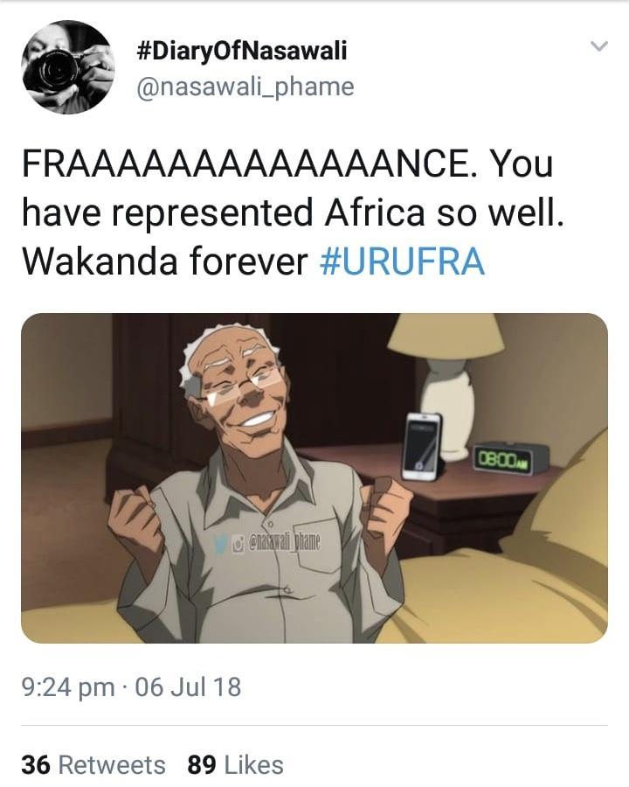The image size is (629, 787).
Task: Click the 08:00 alarm clock in image
Action: tap(510, 457)
